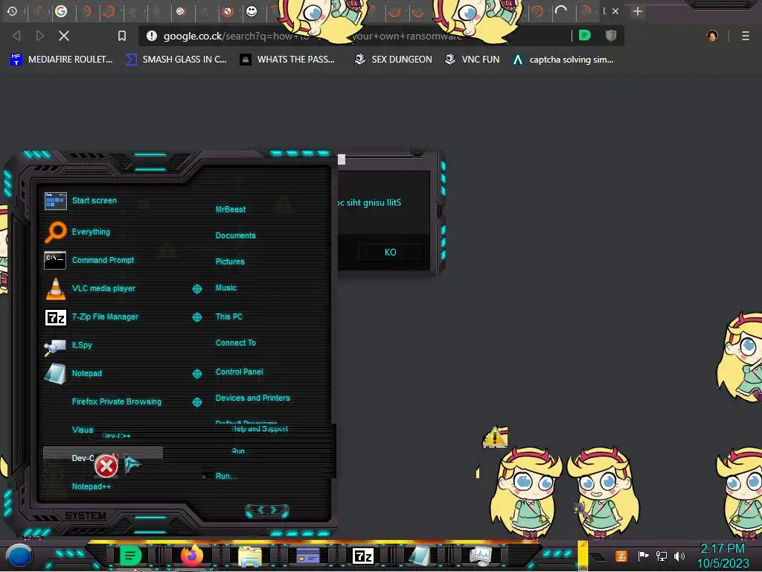View site information icon in address bar

152,36
